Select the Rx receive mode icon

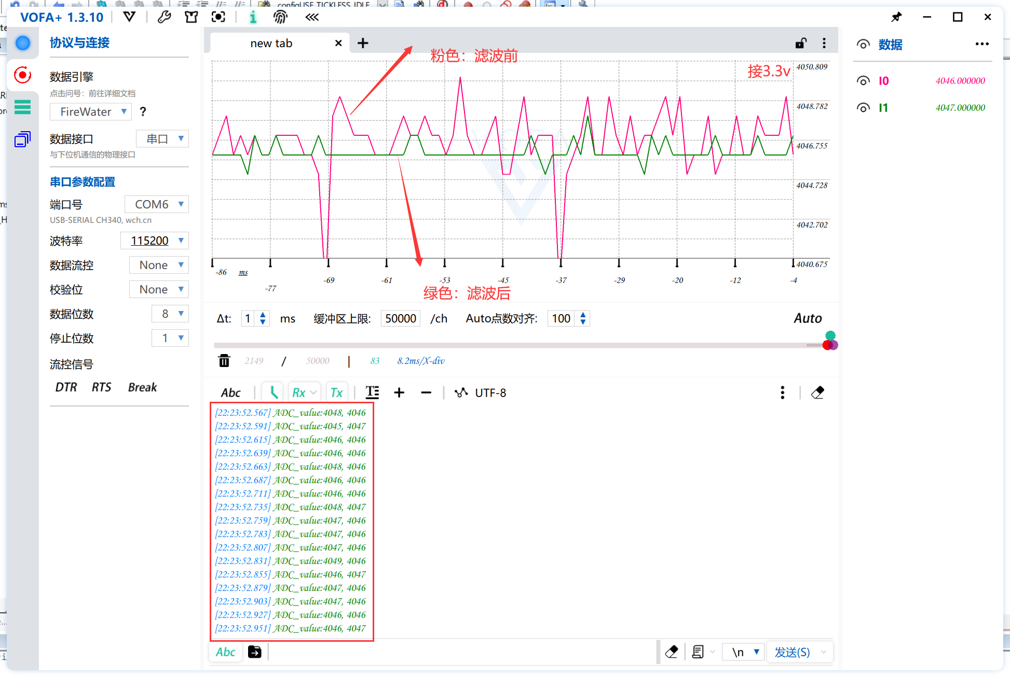301,392
